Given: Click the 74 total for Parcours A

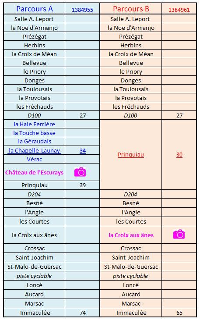Looking at the screenshot, I should 83,313.
